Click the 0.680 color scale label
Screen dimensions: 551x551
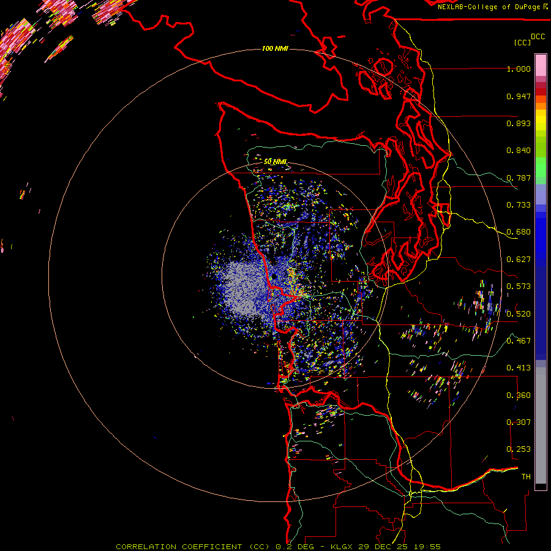[519, 232]
